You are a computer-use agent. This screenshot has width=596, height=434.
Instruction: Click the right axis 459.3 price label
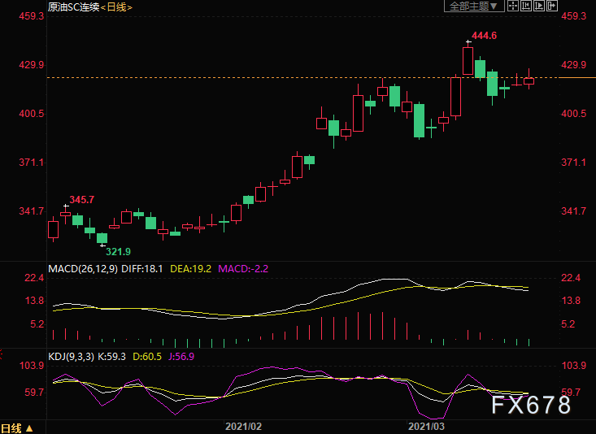click(573, 16)
